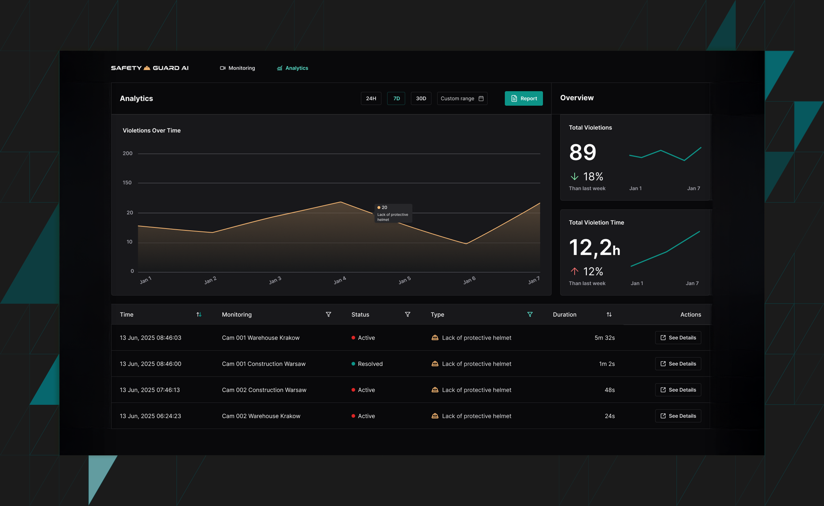Select the 24H time range
The width and height of the screenshot is (824, 506).
coord(371,98)
